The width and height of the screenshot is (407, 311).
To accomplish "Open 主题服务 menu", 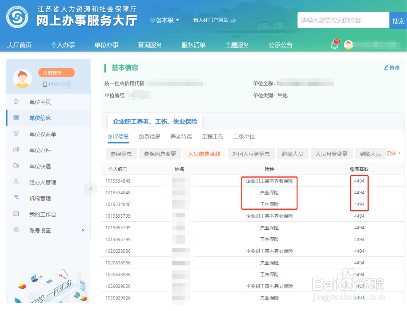I will pyautogui.click(x=237, y=45).
